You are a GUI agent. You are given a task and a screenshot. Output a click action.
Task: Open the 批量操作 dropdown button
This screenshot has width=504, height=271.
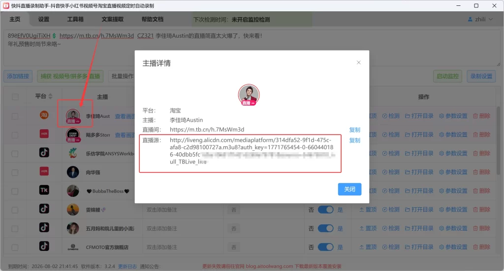122,76
